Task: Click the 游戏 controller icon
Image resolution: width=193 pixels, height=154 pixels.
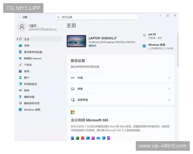Action: pos(20,90)
